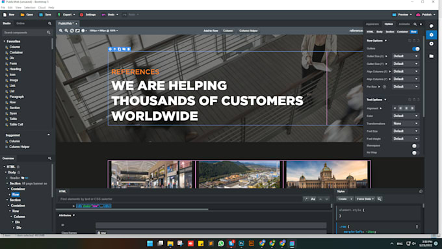Image resolution: width=442 pixels, height=249 pixels.
Task: Click the Create button in Styles panel
Action: (343, 199)
